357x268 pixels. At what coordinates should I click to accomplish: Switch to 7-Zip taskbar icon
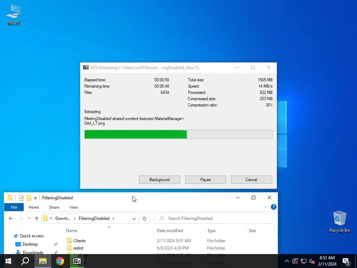coord(77,261)
